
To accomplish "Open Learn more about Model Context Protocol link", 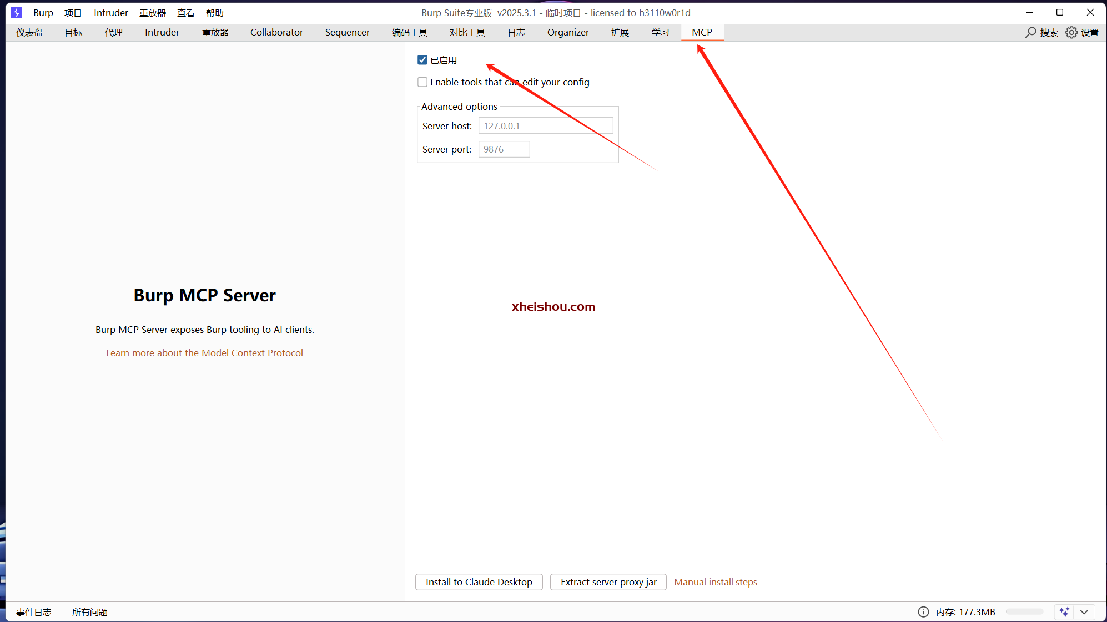I will pos(204,353).
